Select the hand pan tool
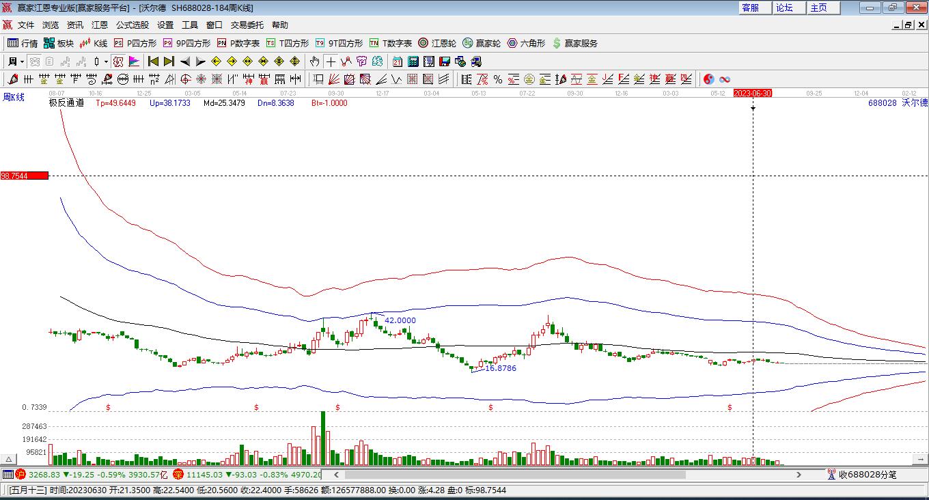This screenshot has height=500, width=929. pyautogui.click(x=314, y=61)
